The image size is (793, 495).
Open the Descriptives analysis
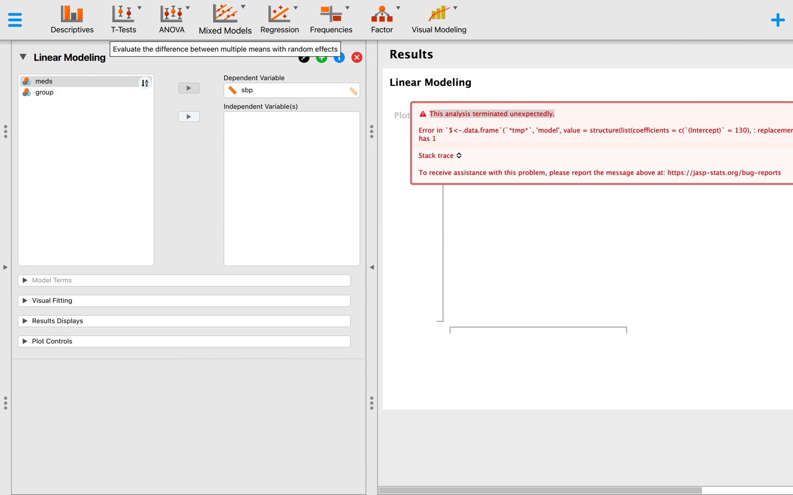(x=72, y=19)
